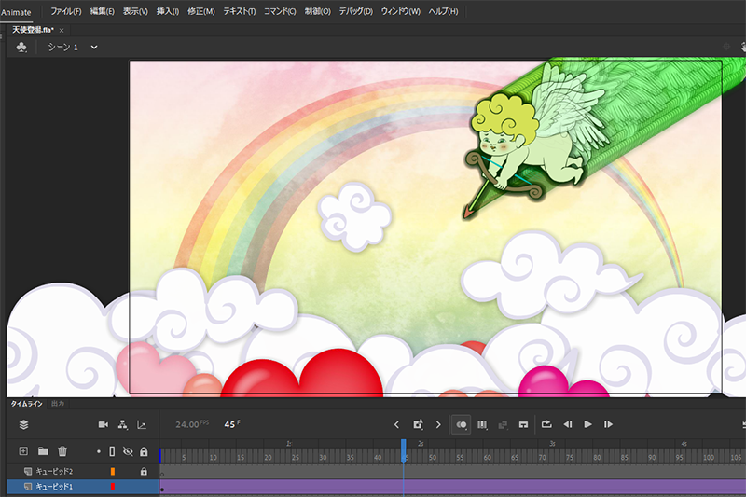Screen dimensions: 746x497
Task: Open the 修正(M) menu
Action: pos(200,11)
